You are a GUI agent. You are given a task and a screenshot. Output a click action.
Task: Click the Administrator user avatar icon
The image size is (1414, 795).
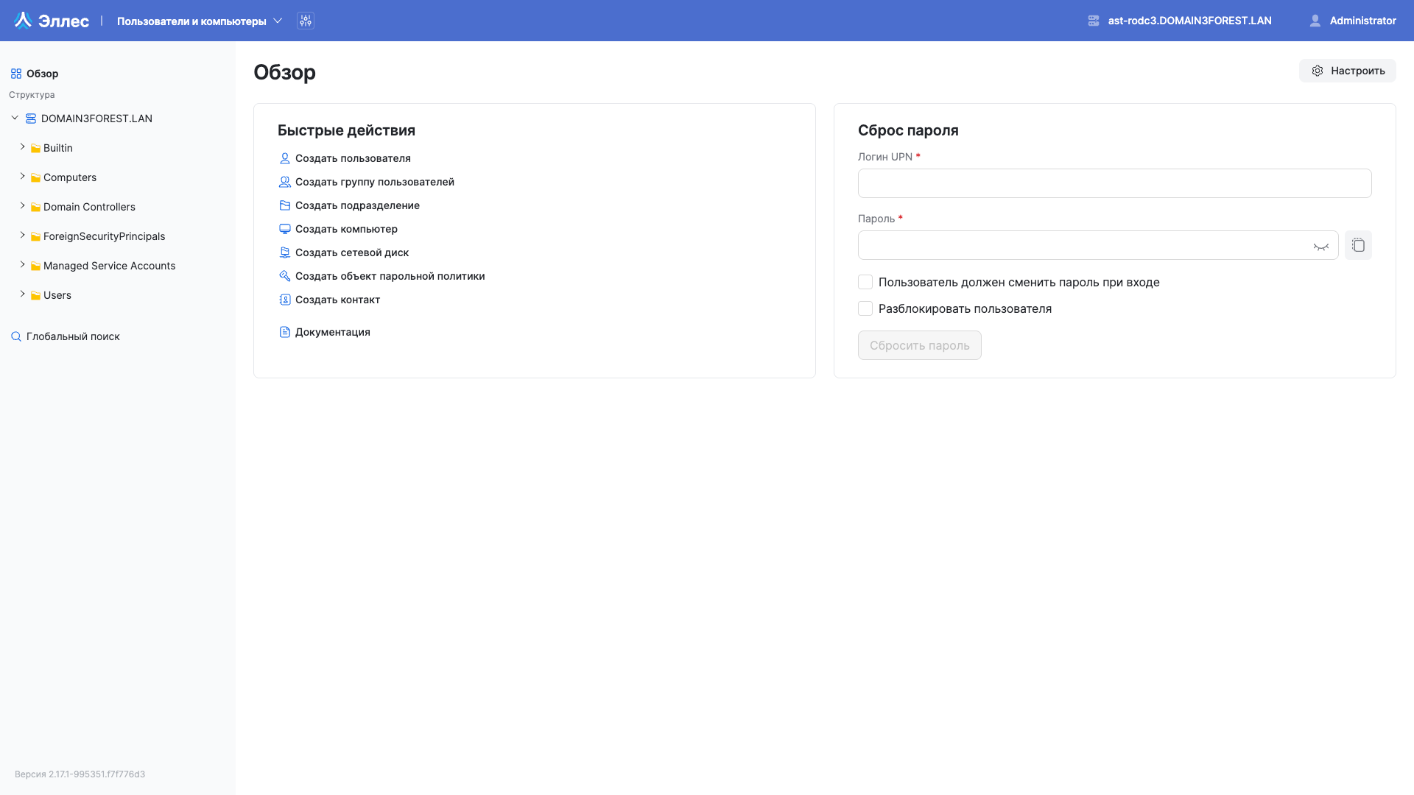click(1315, 21)
